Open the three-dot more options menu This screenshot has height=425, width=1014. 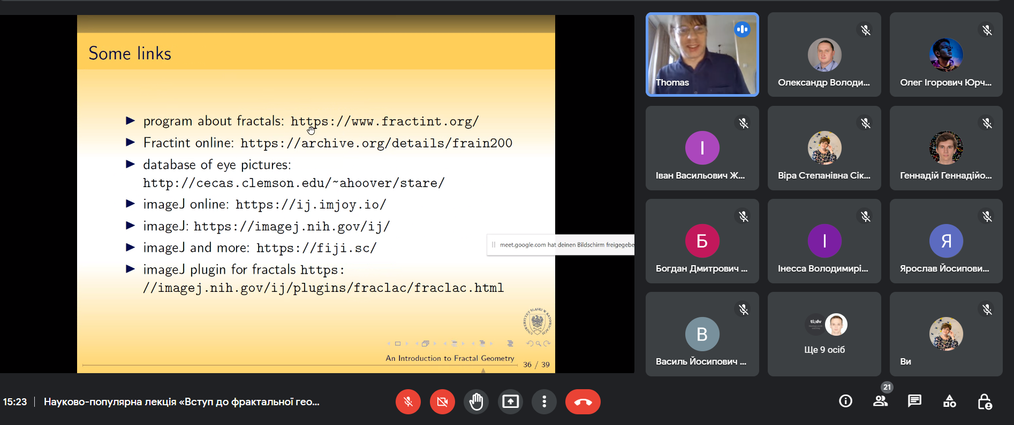pos(544,401)
